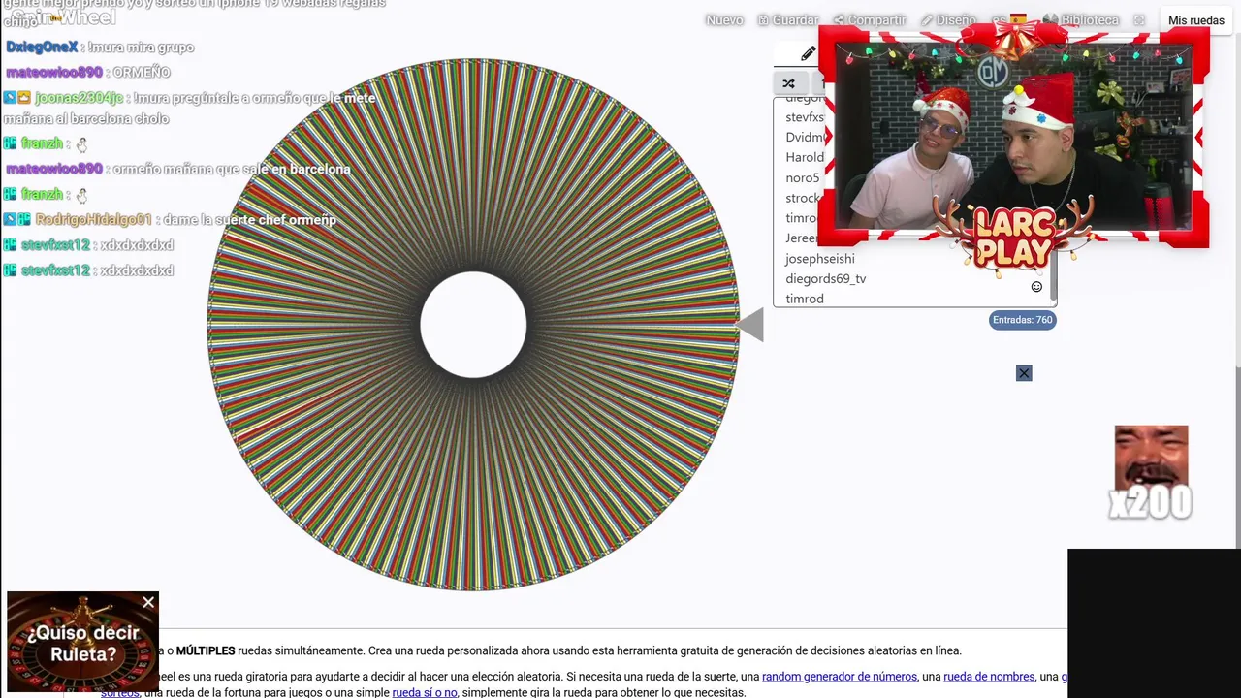
Task: Open the random generador de números link
Action: point(839,677)
